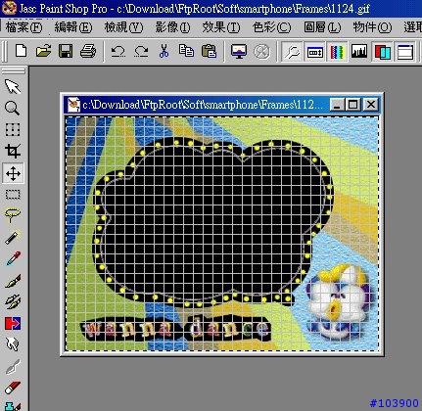Open the 色彩(C) menu
This screenshot has width=422, height=411.
click(x=271, y=27)
